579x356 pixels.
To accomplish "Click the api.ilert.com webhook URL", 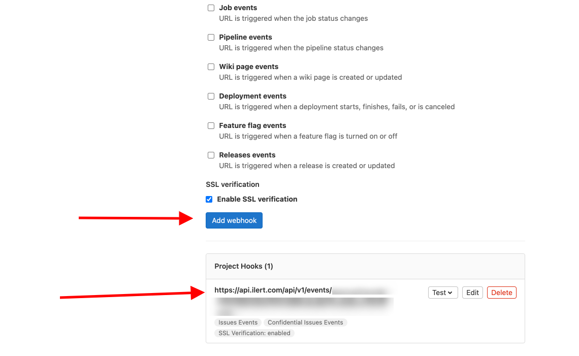I will 273,290.
